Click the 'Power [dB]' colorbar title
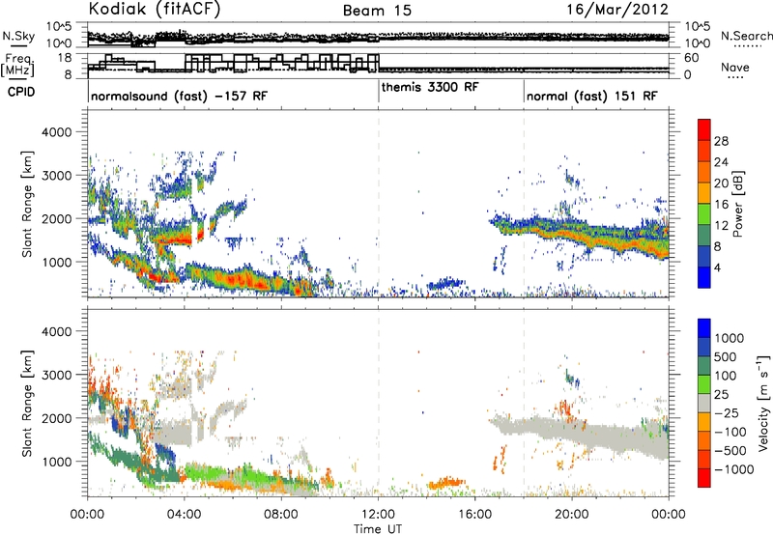The image size is (773, 535). click(737, 204)
